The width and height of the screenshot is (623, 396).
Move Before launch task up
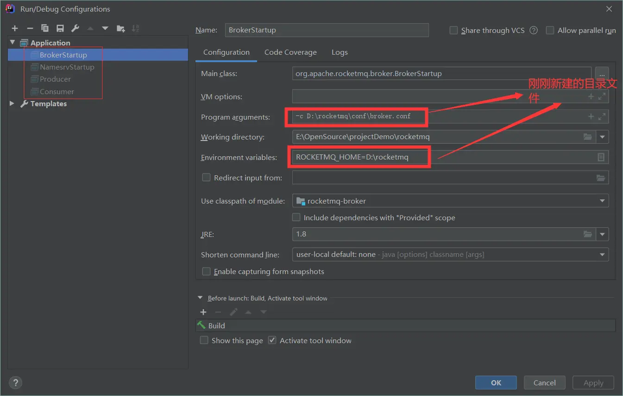[248, 312]
